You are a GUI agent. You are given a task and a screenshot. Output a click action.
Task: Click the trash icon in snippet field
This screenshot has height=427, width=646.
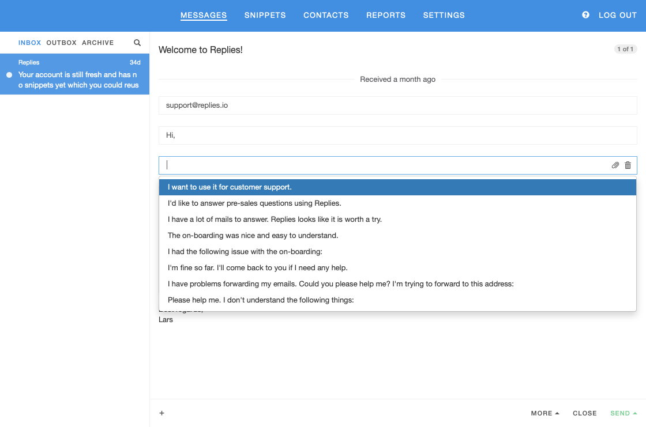[628, 165]
